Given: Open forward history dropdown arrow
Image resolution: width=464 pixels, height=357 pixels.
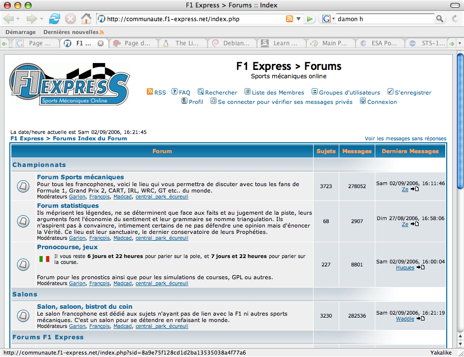Looking at the screenshot, I should click(x=41, y=19).
